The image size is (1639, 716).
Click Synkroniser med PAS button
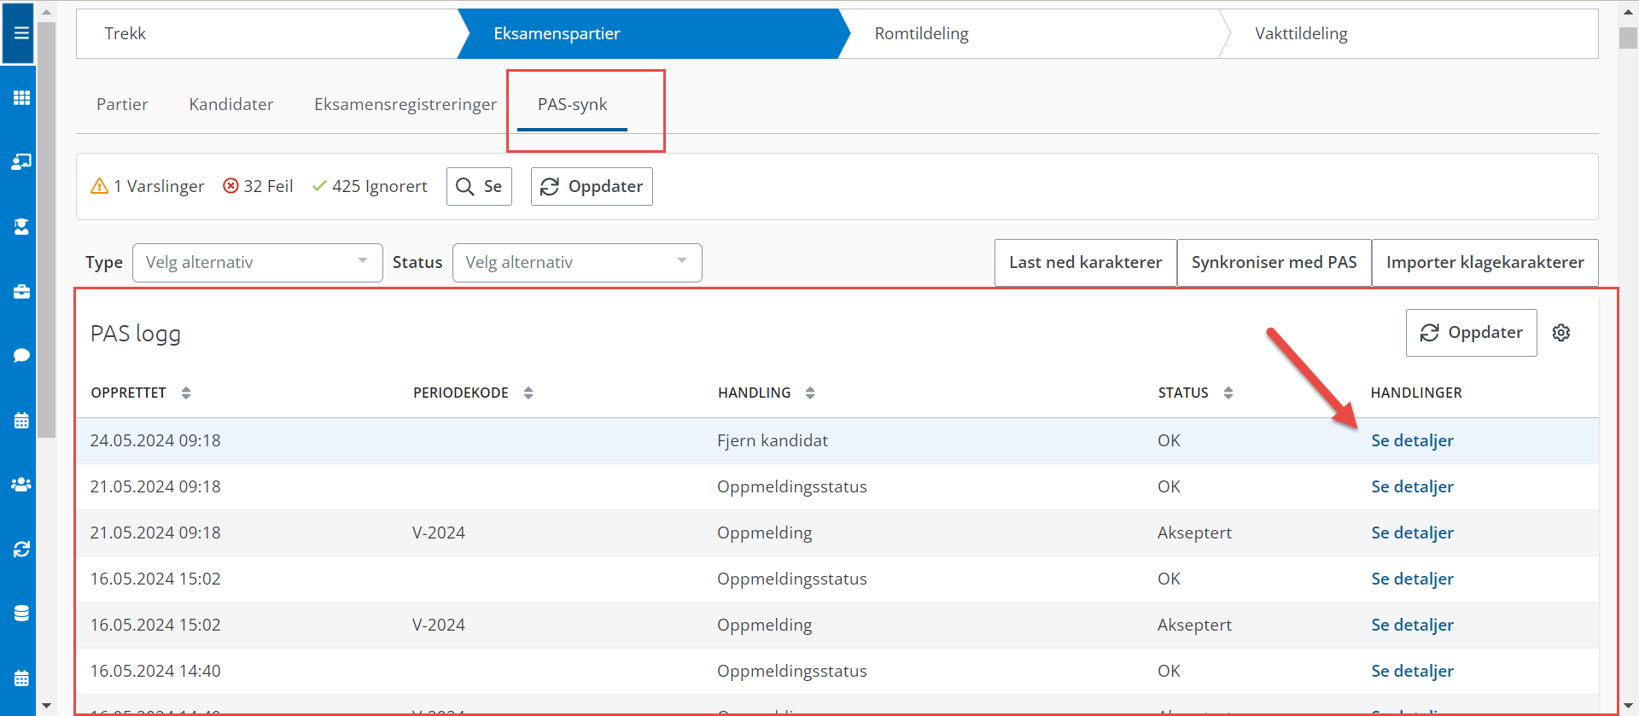1274,262
